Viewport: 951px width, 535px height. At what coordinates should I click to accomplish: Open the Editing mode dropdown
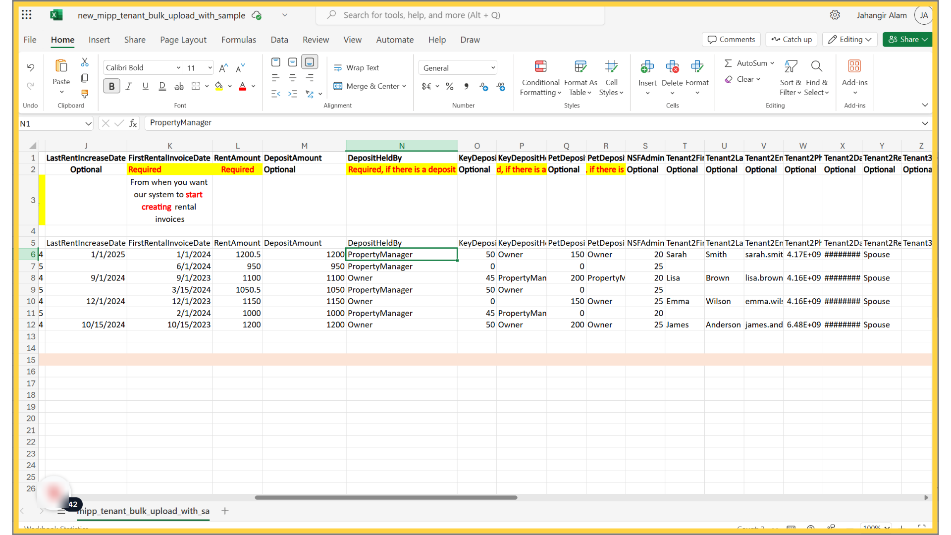pos(849,40)
